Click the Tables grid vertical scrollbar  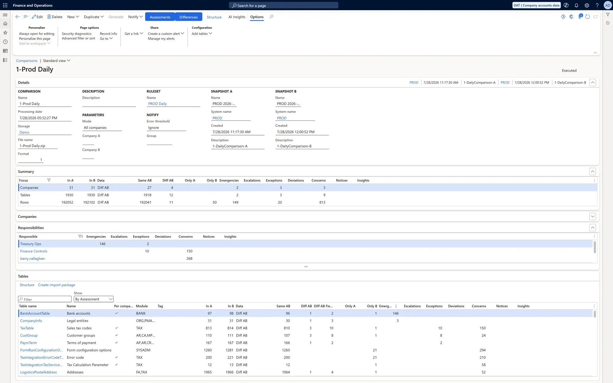[x=595, y=314]
